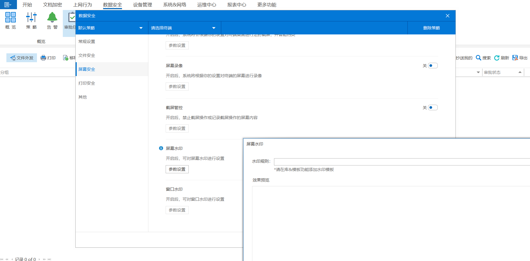Viewport: 530px width, 261px height.
Task: Click the 删除策略 button
Action: [x=431, y=28]
